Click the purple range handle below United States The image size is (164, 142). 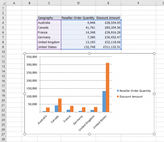pyautogui.click(x=37, y=49)
